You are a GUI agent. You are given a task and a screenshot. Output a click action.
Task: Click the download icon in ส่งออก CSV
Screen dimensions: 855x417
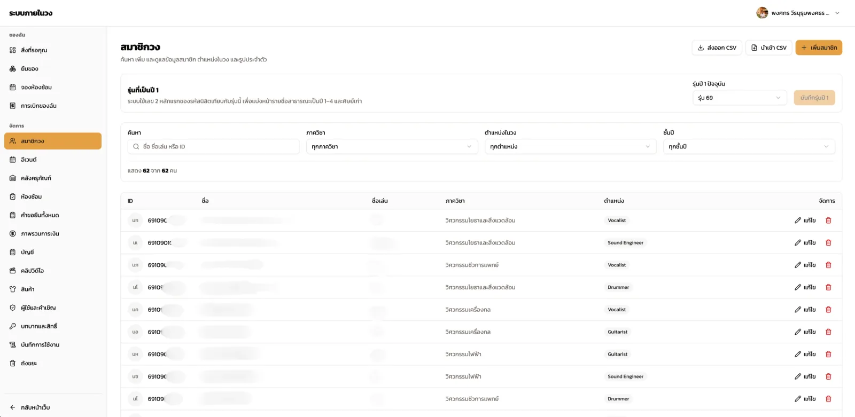701,48
